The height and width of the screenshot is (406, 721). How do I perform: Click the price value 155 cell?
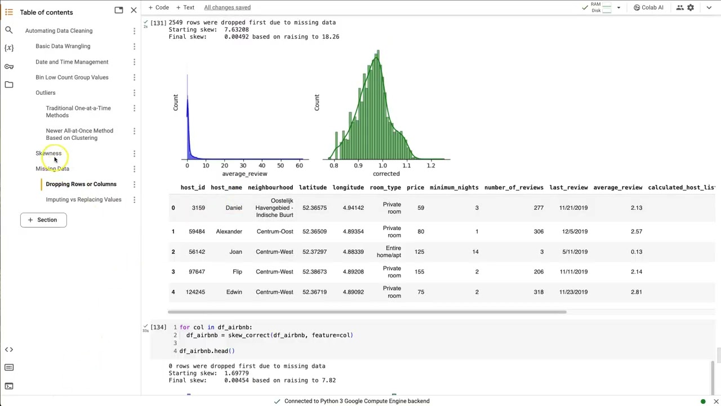coord(419,272)
